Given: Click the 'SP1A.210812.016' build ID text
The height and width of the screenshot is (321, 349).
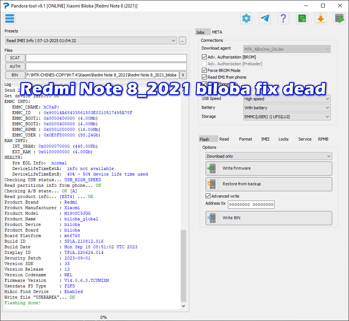Looking at the screenshot, I should coord(84,241).
